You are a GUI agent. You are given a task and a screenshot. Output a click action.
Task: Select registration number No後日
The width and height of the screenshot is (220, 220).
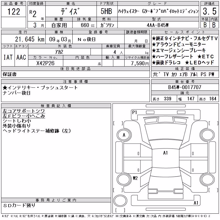pos(87,39)
